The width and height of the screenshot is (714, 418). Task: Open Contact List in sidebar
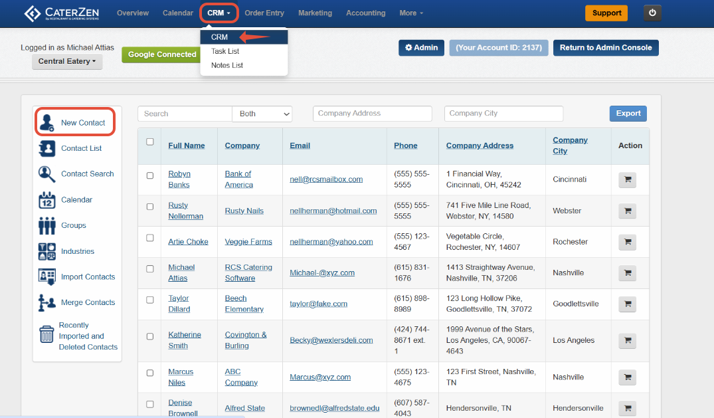tap(70, 148)
